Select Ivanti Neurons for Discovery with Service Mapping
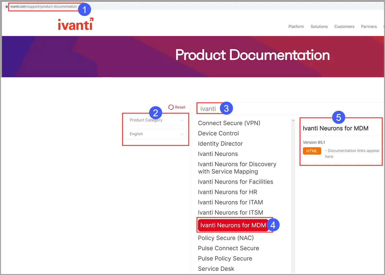Screen dimensions: 385x275 pos(237,168)
